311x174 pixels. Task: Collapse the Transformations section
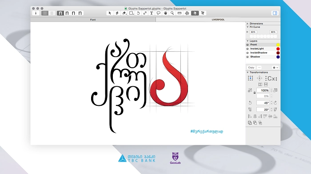[247, 72]
